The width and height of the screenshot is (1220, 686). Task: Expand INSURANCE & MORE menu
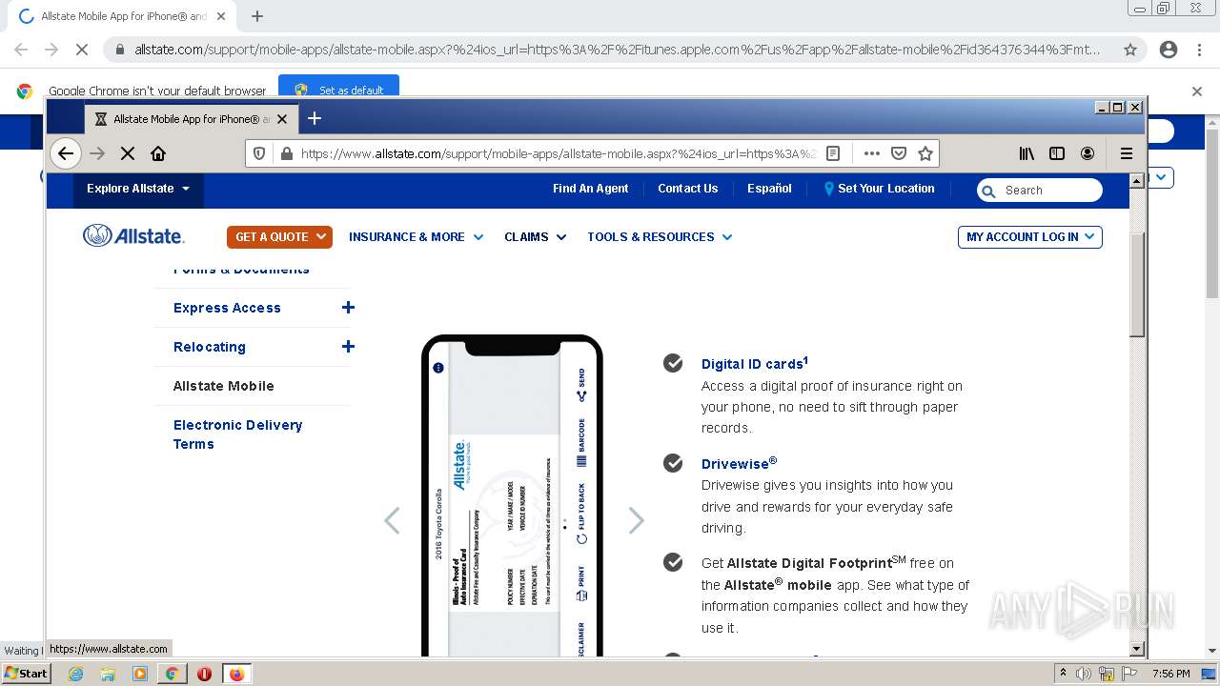point(417,237)
